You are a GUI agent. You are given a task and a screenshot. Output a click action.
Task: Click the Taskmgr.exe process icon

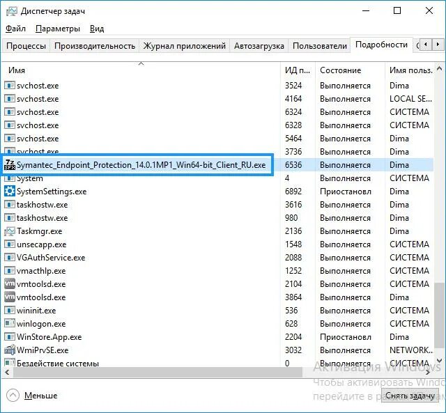pyautogui.click(x=10, y=231)
